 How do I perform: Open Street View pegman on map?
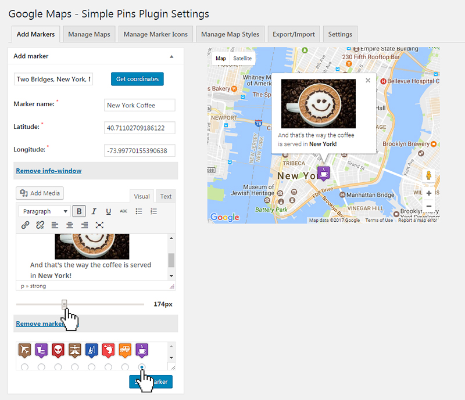[428, 175]
